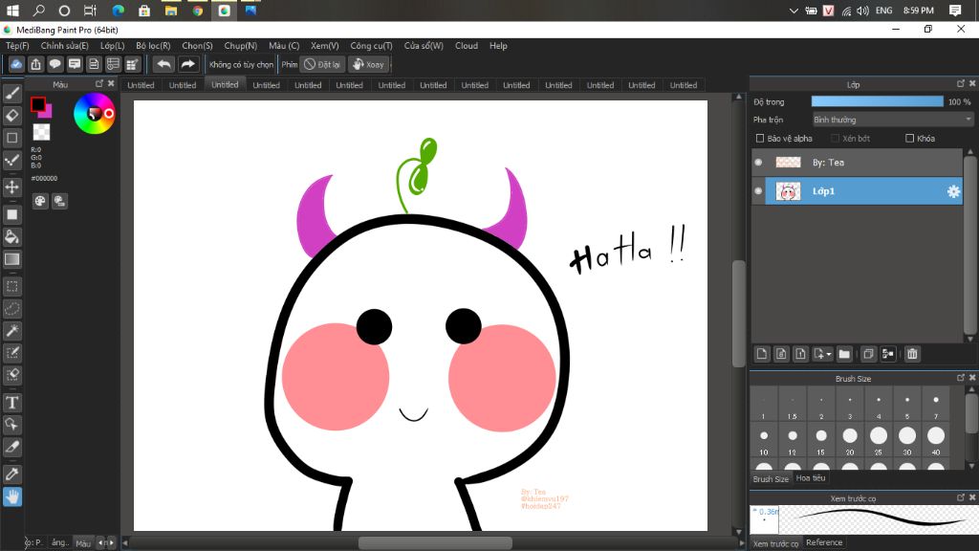Select the Magic Wand tool
The height and width of the screenshot is (551, 979).
point(11,330)
